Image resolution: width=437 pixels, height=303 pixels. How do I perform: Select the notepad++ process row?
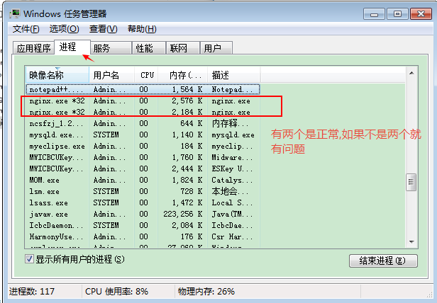143,89
